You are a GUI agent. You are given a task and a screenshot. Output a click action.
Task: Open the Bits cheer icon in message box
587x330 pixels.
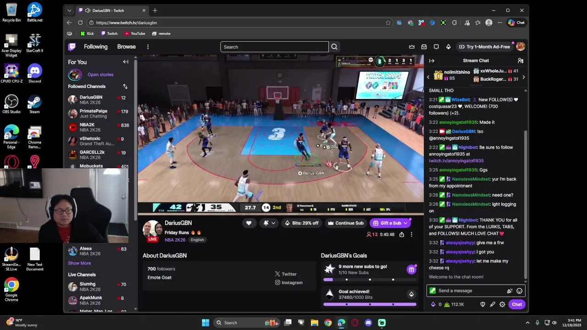[509, 291]
